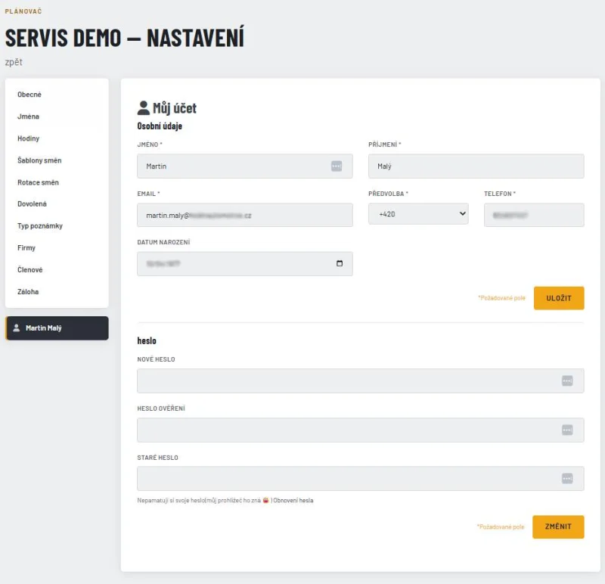Click into the Příjmení input field
Screen dimensions: 605x584
click(x=476, y=166)
